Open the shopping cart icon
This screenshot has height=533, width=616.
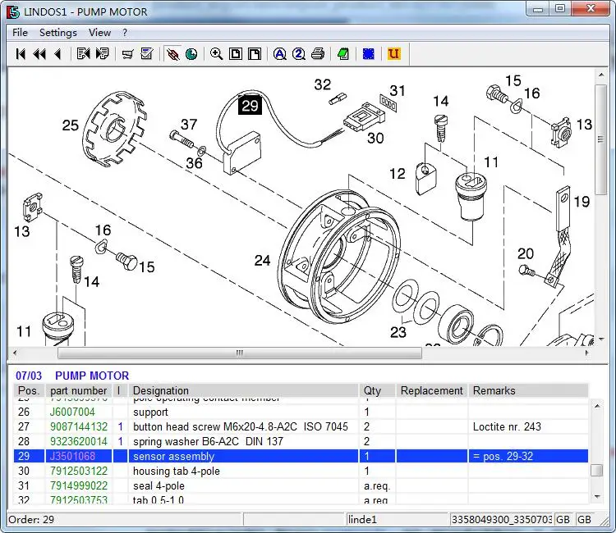(127, 54)
